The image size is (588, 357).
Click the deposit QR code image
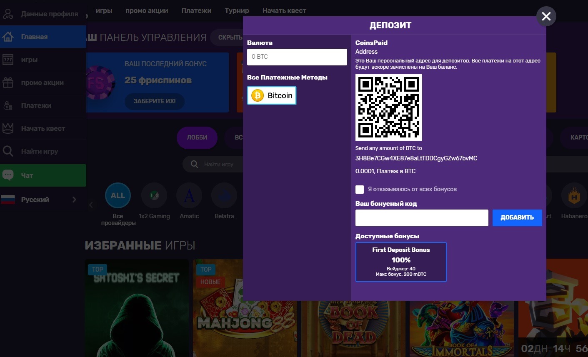click(x=389, y=107)
